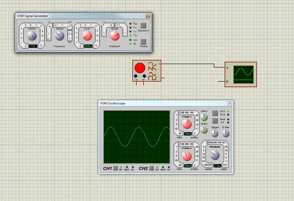Click the CH2 coupling button
Image resolution: width=294 pixels, height=201 pixels.
pos(152,168)
